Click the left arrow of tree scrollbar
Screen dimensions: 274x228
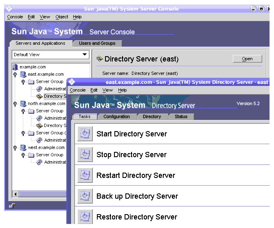15,194
